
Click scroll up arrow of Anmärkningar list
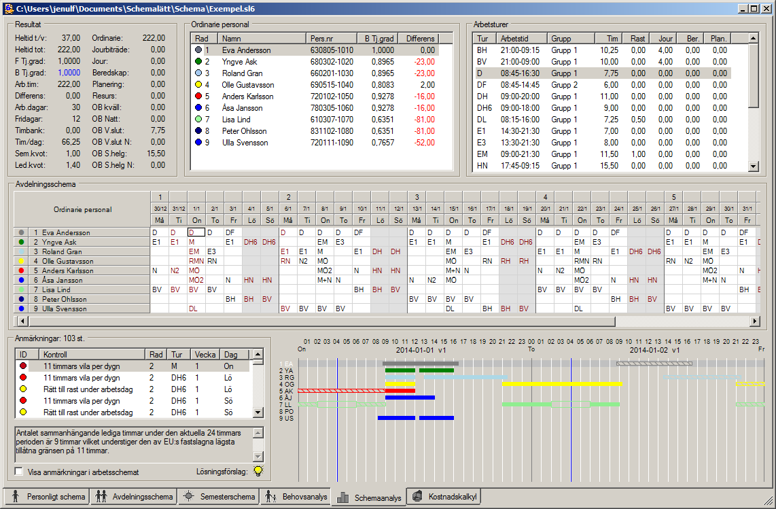(258, 353)
